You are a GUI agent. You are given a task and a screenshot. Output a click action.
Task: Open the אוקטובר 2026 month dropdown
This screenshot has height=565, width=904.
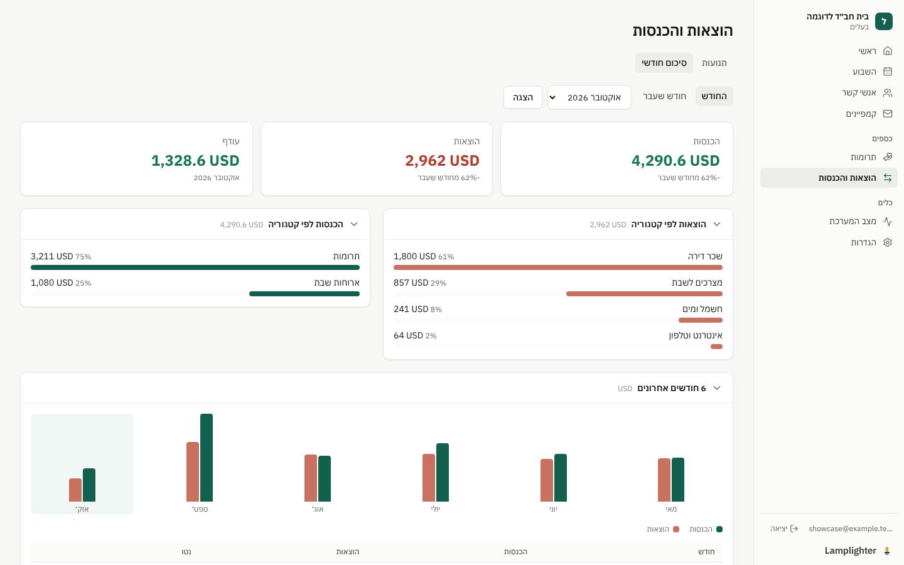tap(589, 97)
